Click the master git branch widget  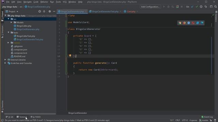[x=204, y=120]
